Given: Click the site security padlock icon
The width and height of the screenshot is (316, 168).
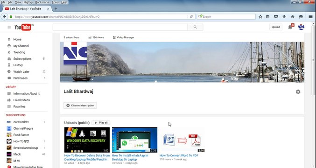Looking at the screenshot, I should [11, 17].
